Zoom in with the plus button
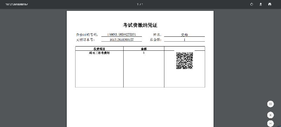Viewport: 281px width, 127px height. 270,115
